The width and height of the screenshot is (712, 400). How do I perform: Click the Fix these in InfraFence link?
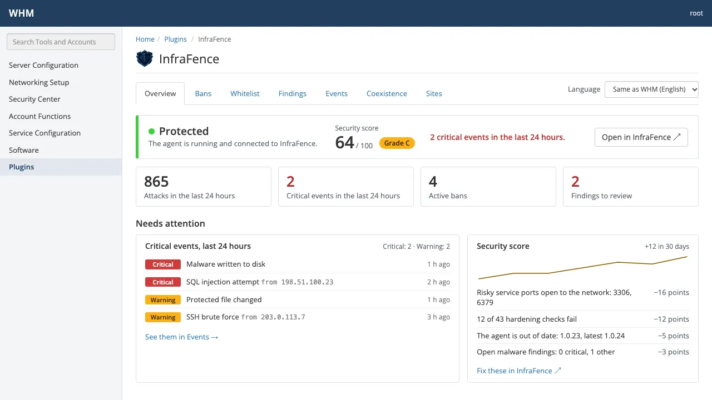(x=519, y=371)
